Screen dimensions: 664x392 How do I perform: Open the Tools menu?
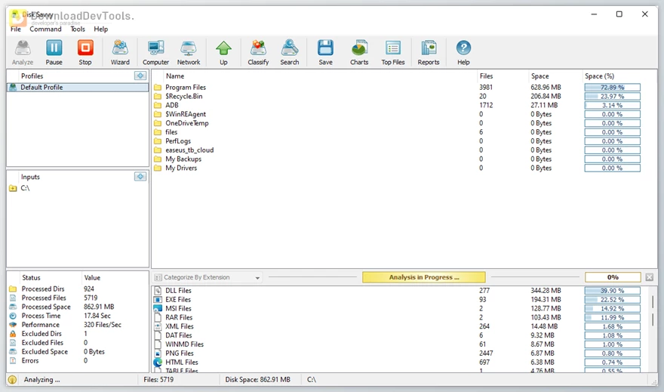point(78,29)
